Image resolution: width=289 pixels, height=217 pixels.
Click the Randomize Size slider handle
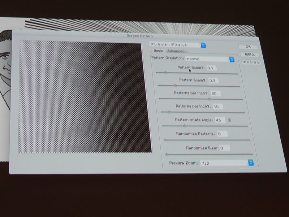pos(167,155)
